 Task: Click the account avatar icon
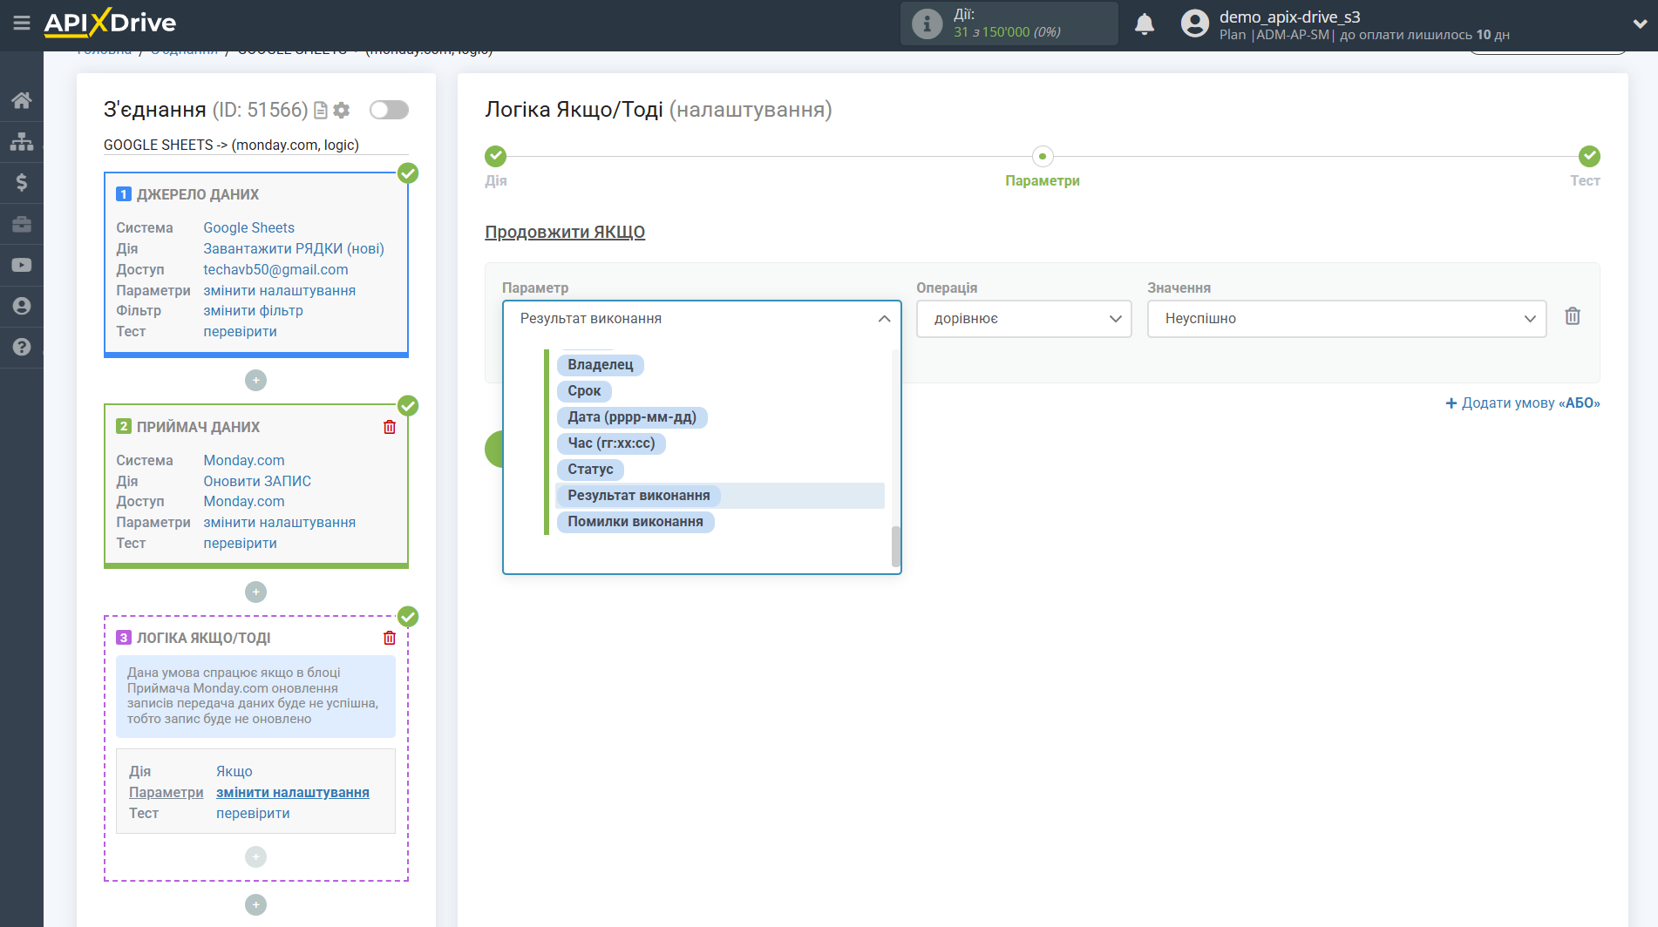point(1195,24)
